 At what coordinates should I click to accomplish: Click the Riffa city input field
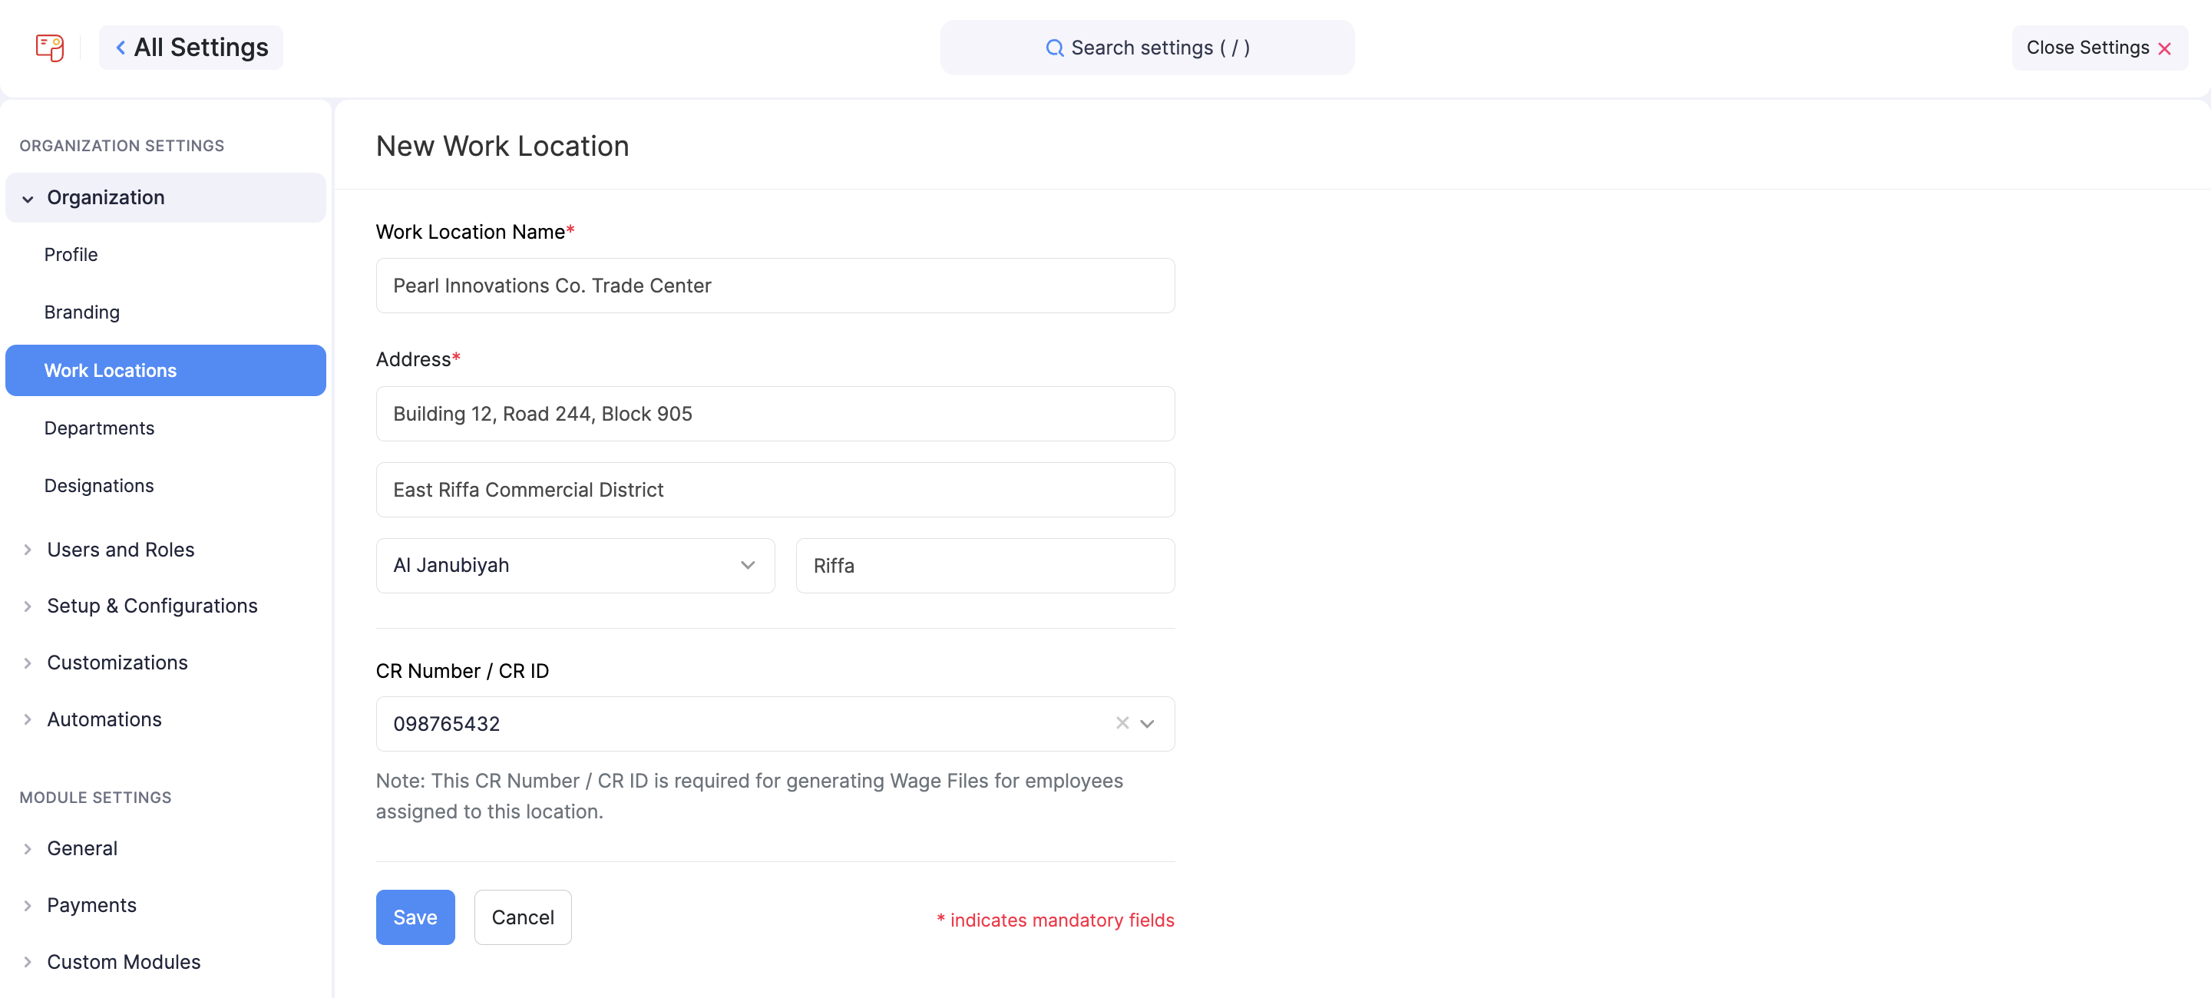(x=984, y=566)
